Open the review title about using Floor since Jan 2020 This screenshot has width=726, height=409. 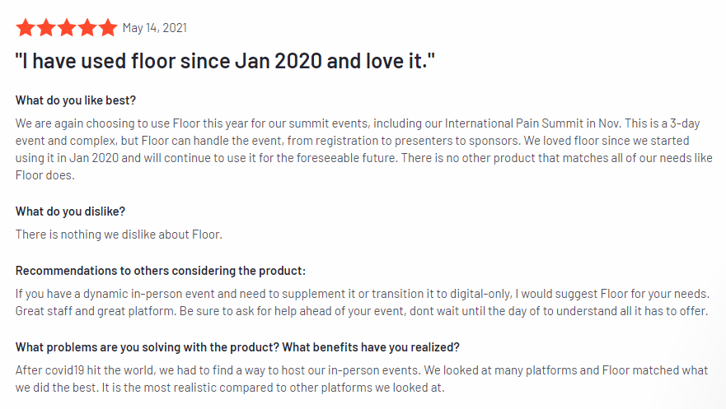pos(225,61)
